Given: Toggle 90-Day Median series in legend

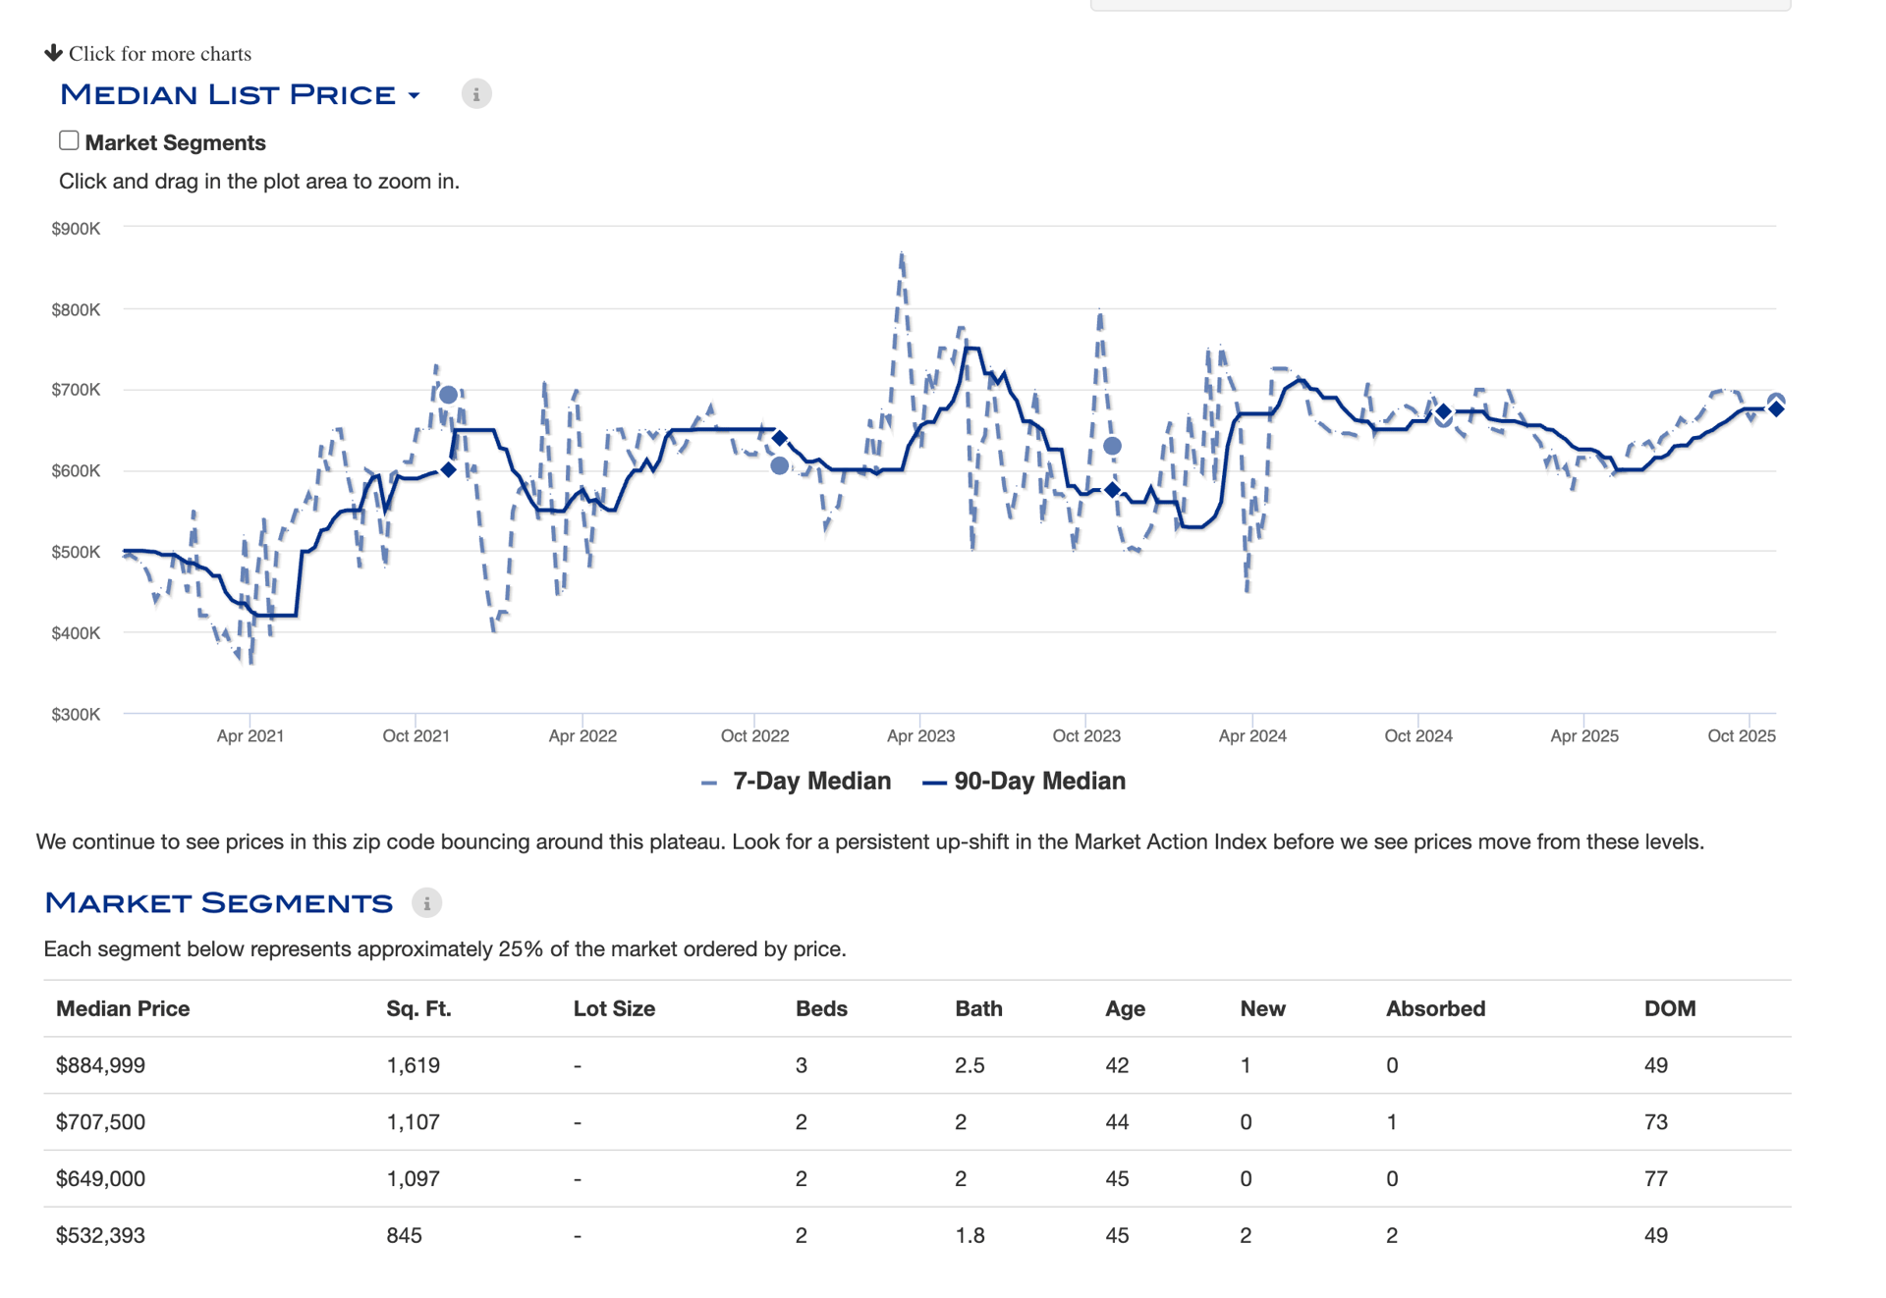Looking at the screenshot, I should coord(1039,782).
